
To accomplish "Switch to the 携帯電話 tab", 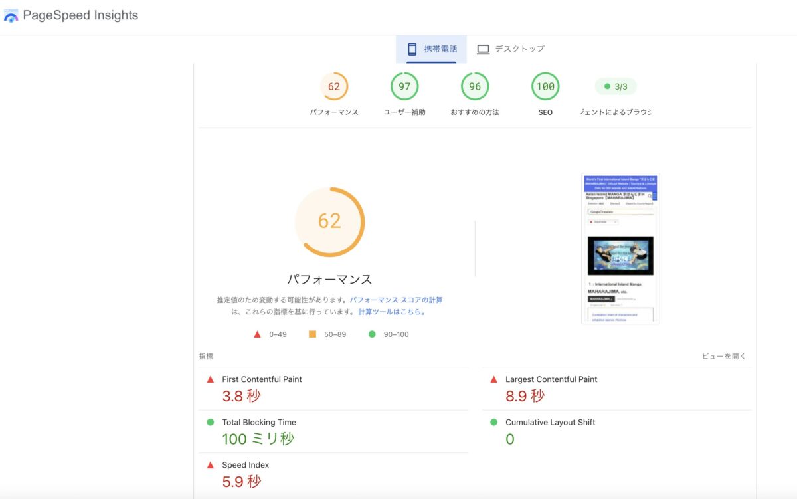I will [432, 49].
